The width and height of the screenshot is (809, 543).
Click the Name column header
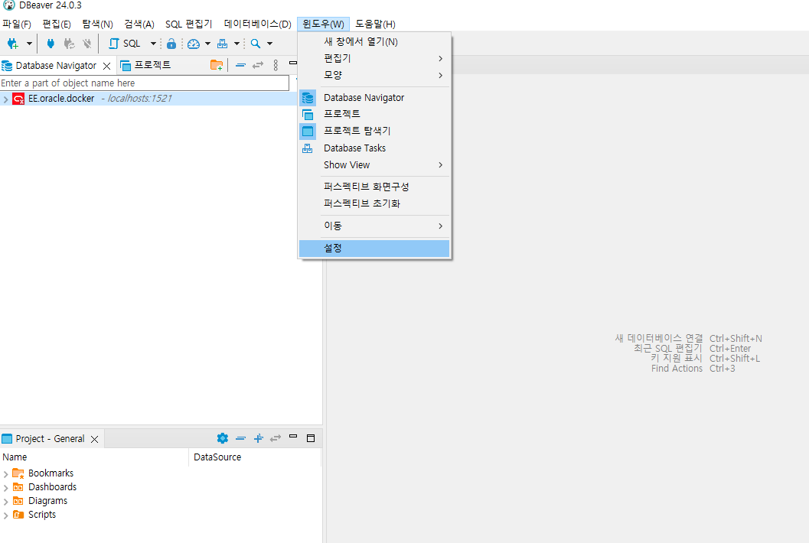tap(94, 457)
